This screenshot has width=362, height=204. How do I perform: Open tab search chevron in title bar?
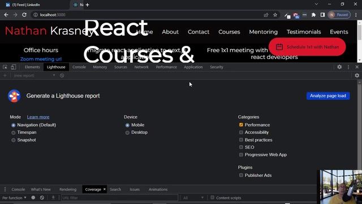click(316, 4)
